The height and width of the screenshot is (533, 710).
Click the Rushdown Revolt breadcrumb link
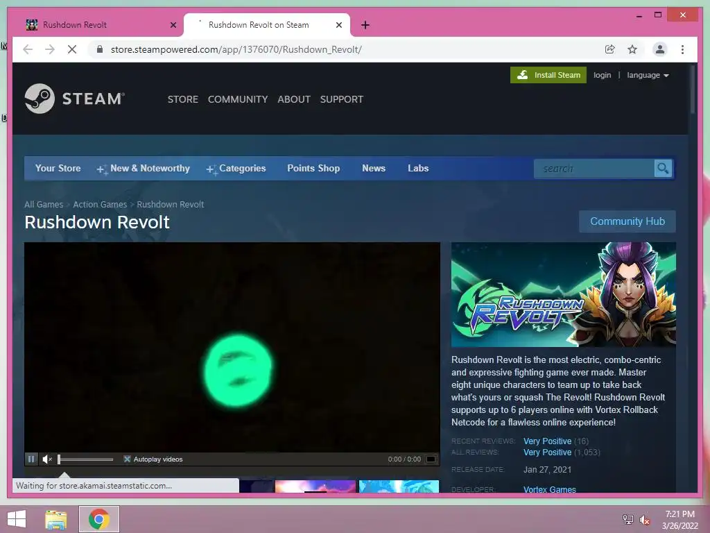[171, 205]
